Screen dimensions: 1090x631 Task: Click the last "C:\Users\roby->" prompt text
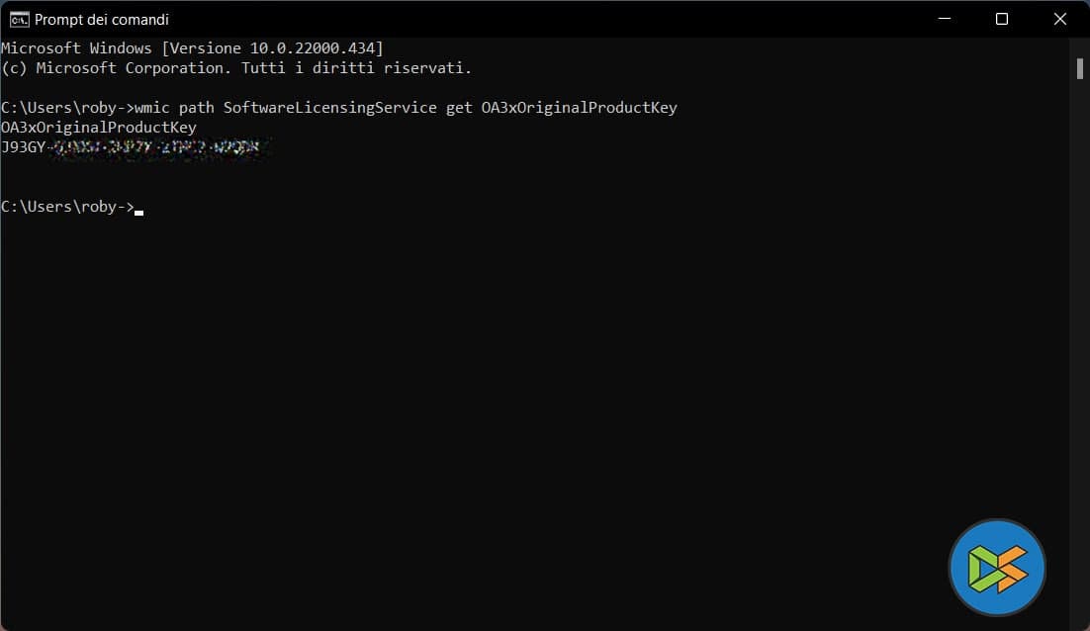coord(67,207)
